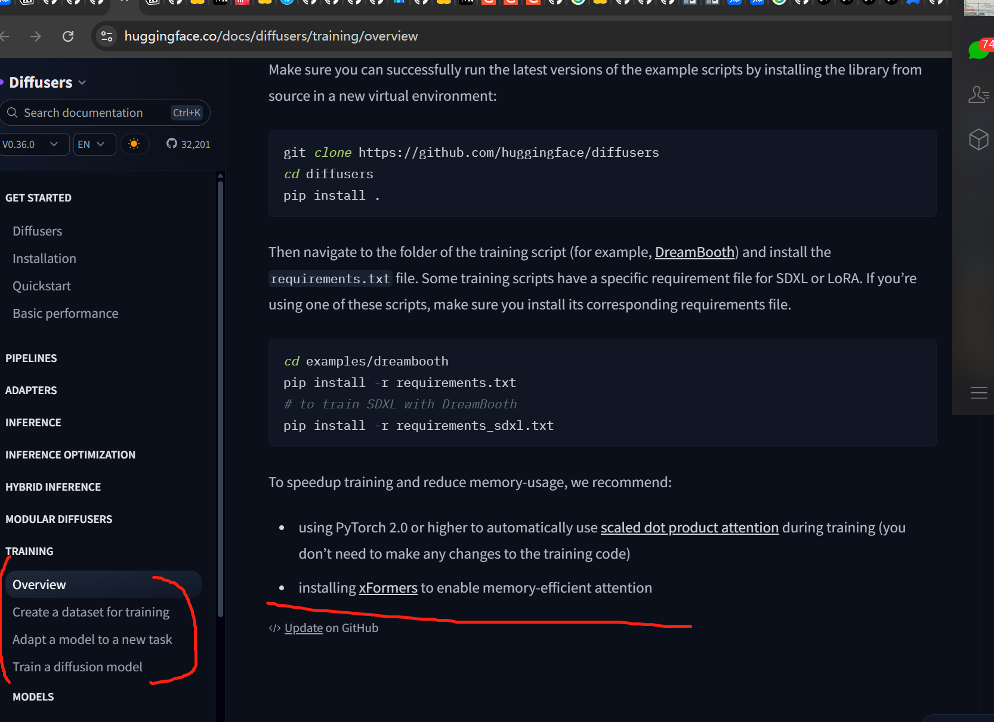994x722 pixels.
Task: Expand the ADAPTERS section
Action: pos(31,391)
